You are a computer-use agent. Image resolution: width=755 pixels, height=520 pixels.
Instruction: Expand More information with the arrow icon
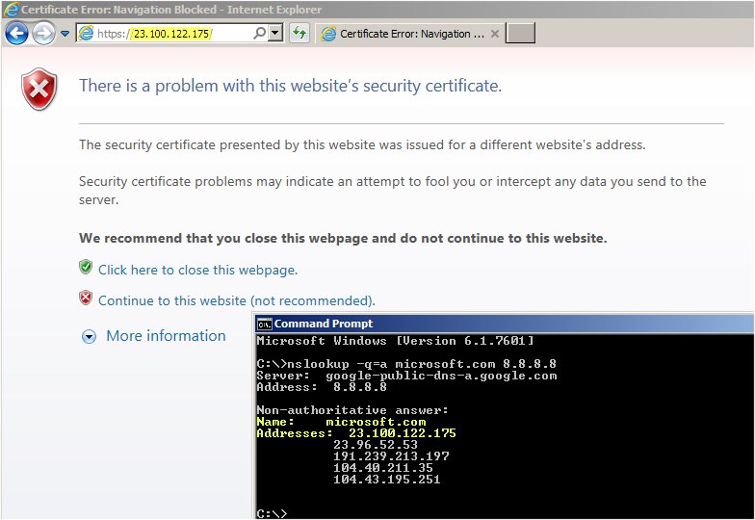(90, 336)
